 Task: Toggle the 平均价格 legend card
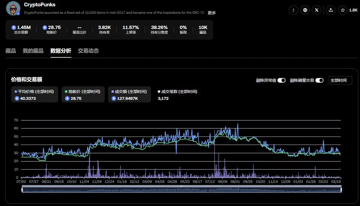[x=34, y=95]
